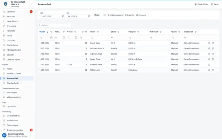
Task: Click the Heute button
Action: click(x=97, y=15)
